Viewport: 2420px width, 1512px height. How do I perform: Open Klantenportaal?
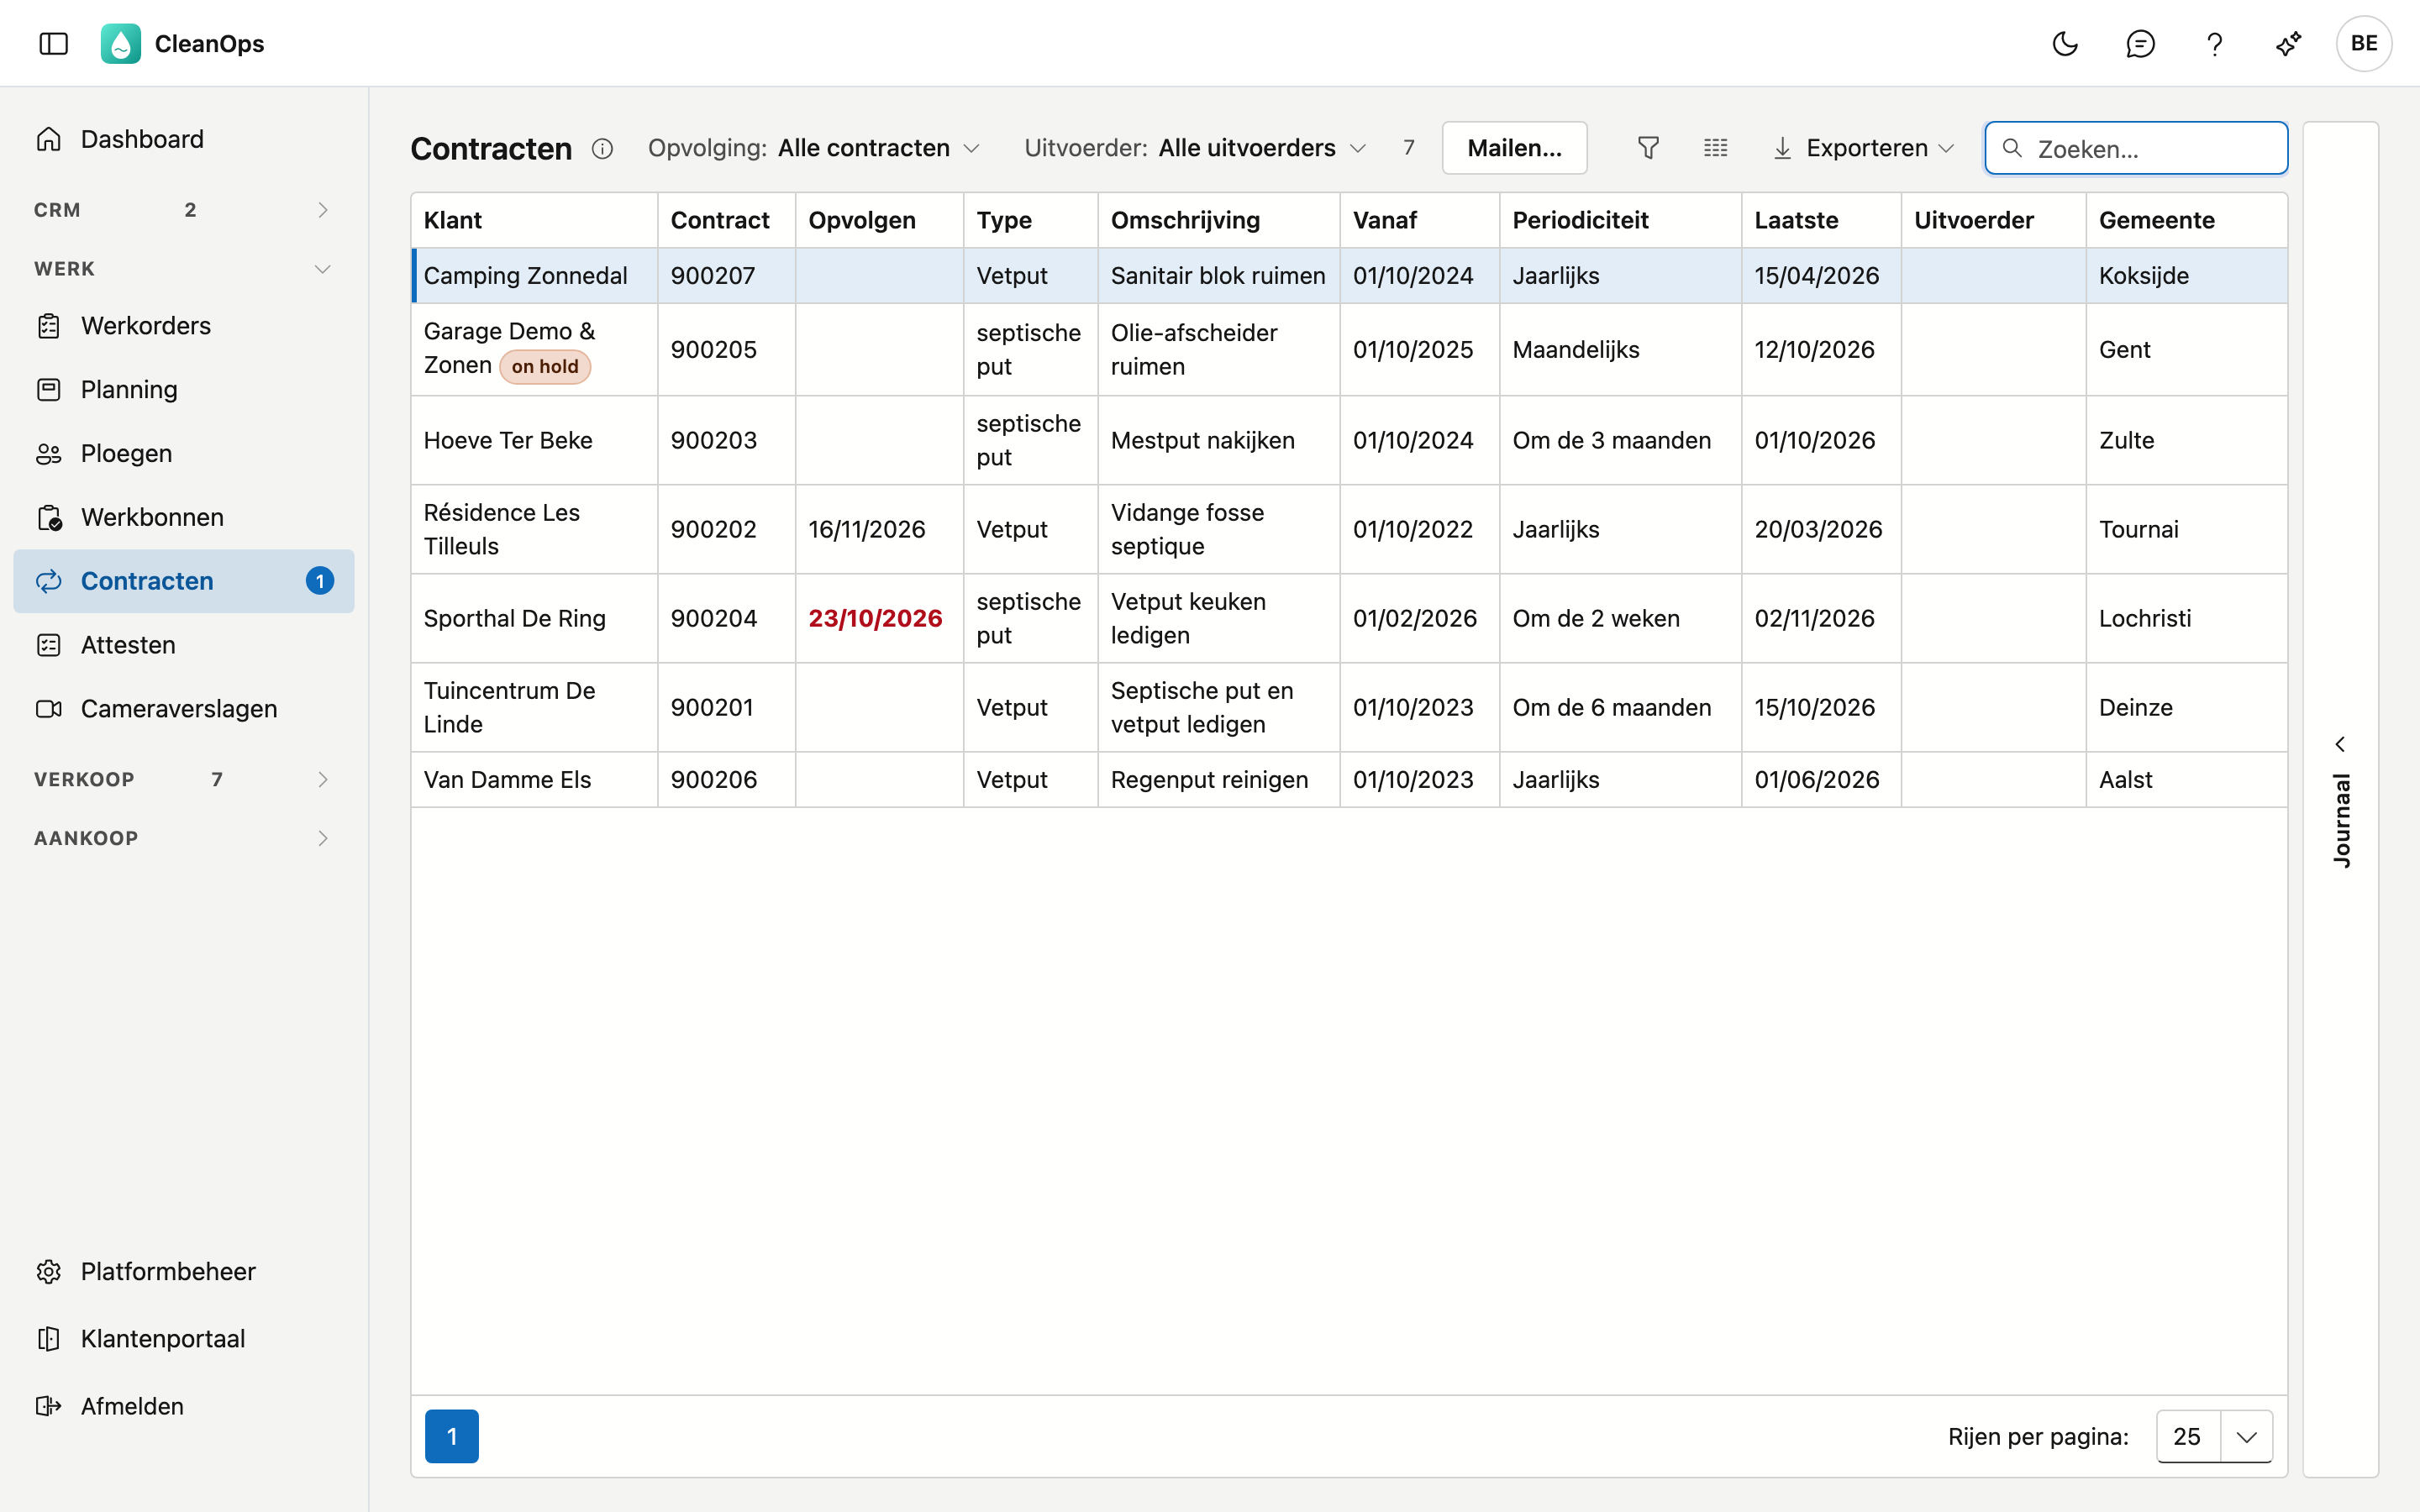pyautogui.click(x=184, y=1339)
